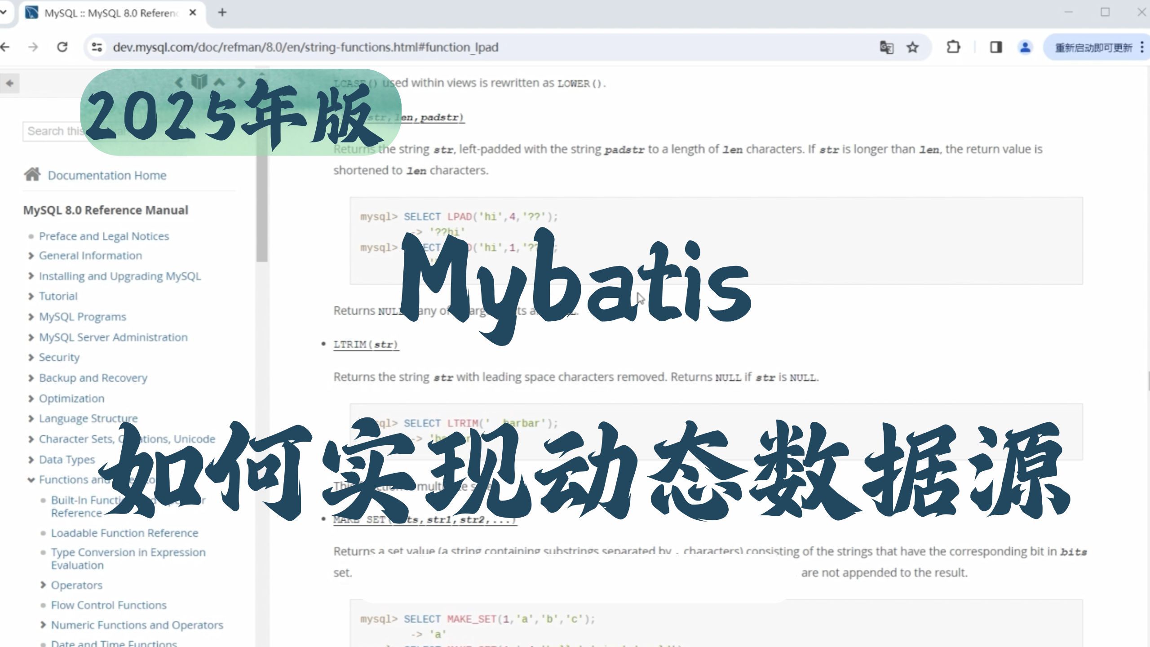Open Loadable Function Reference link
Viewport: 1150px width, 647px height.
pos(124,533)
